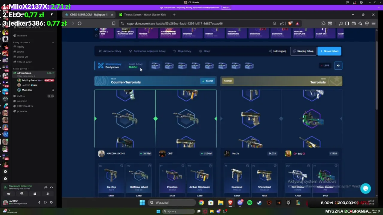The image size is (383, 215).
Task: Open the Sklep tab
Action: tap(205, 51)
